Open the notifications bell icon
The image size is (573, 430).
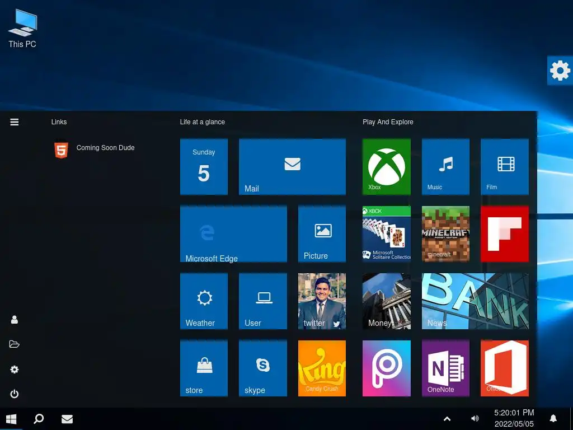[553, 418]
